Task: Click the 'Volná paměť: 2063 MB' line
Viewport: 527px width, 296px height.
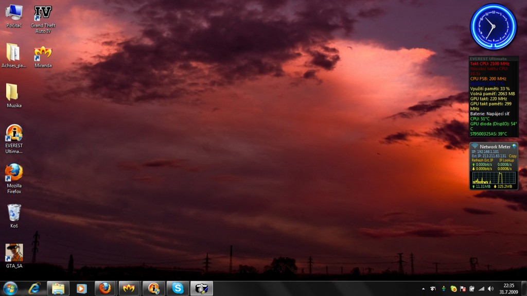Action: tap(493, 94)
